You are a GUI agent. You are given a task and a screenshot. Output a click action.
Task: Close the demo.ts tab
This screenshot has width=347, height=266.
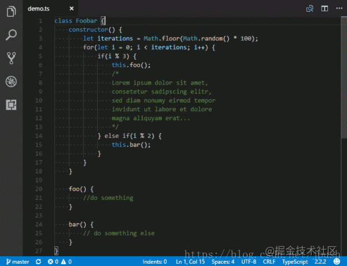pyautogui.click(x=72, y=9)
